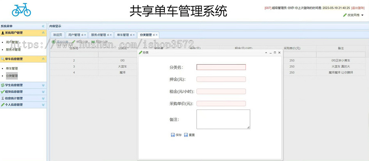Switch to the 分类管理 tab
This screenshot has height=161, width=369.
[148, 35]
